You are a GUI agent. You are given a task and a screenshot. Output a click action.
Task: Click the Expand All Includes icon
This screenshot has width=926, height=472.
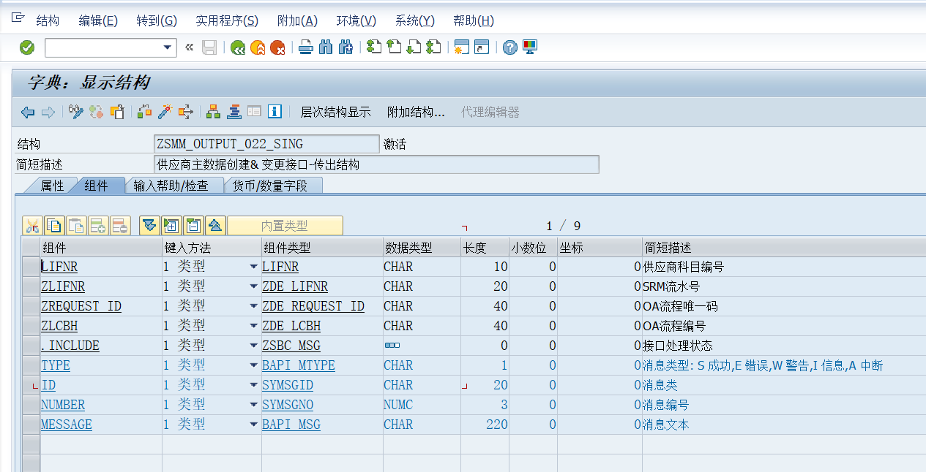[149, 226]
